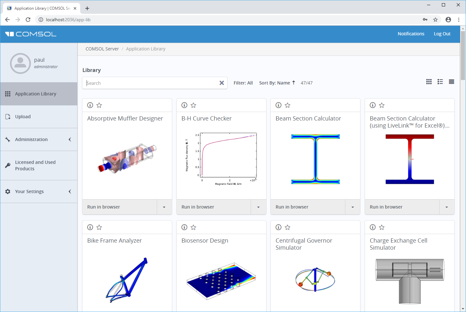The width and height of the screenshot is (466, 312).
Task: Bookmark this page with browser star
Action: [x=435, y=20]
